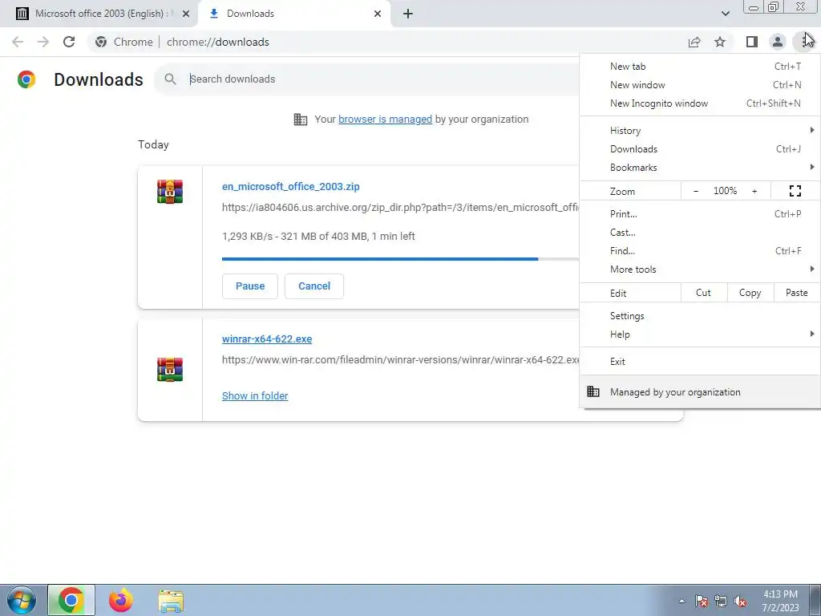This screenshot has height=616, width=821.
Task: Open the profile avatar icon
Action: click(778, 42)
